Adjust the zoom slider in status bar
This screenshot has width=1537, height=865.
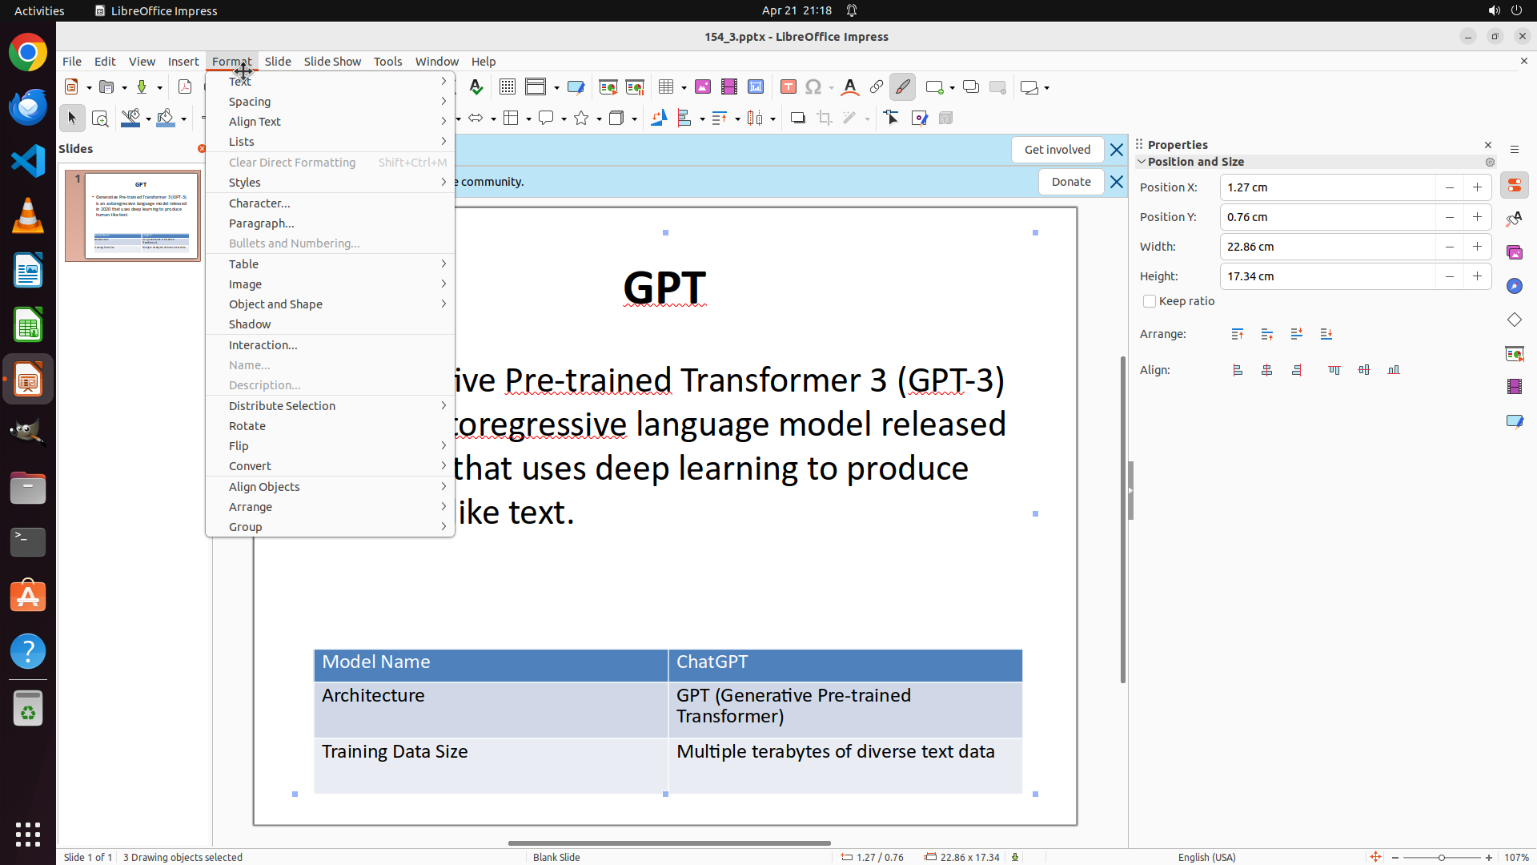pyautogui.click(x=1441, y=857)
